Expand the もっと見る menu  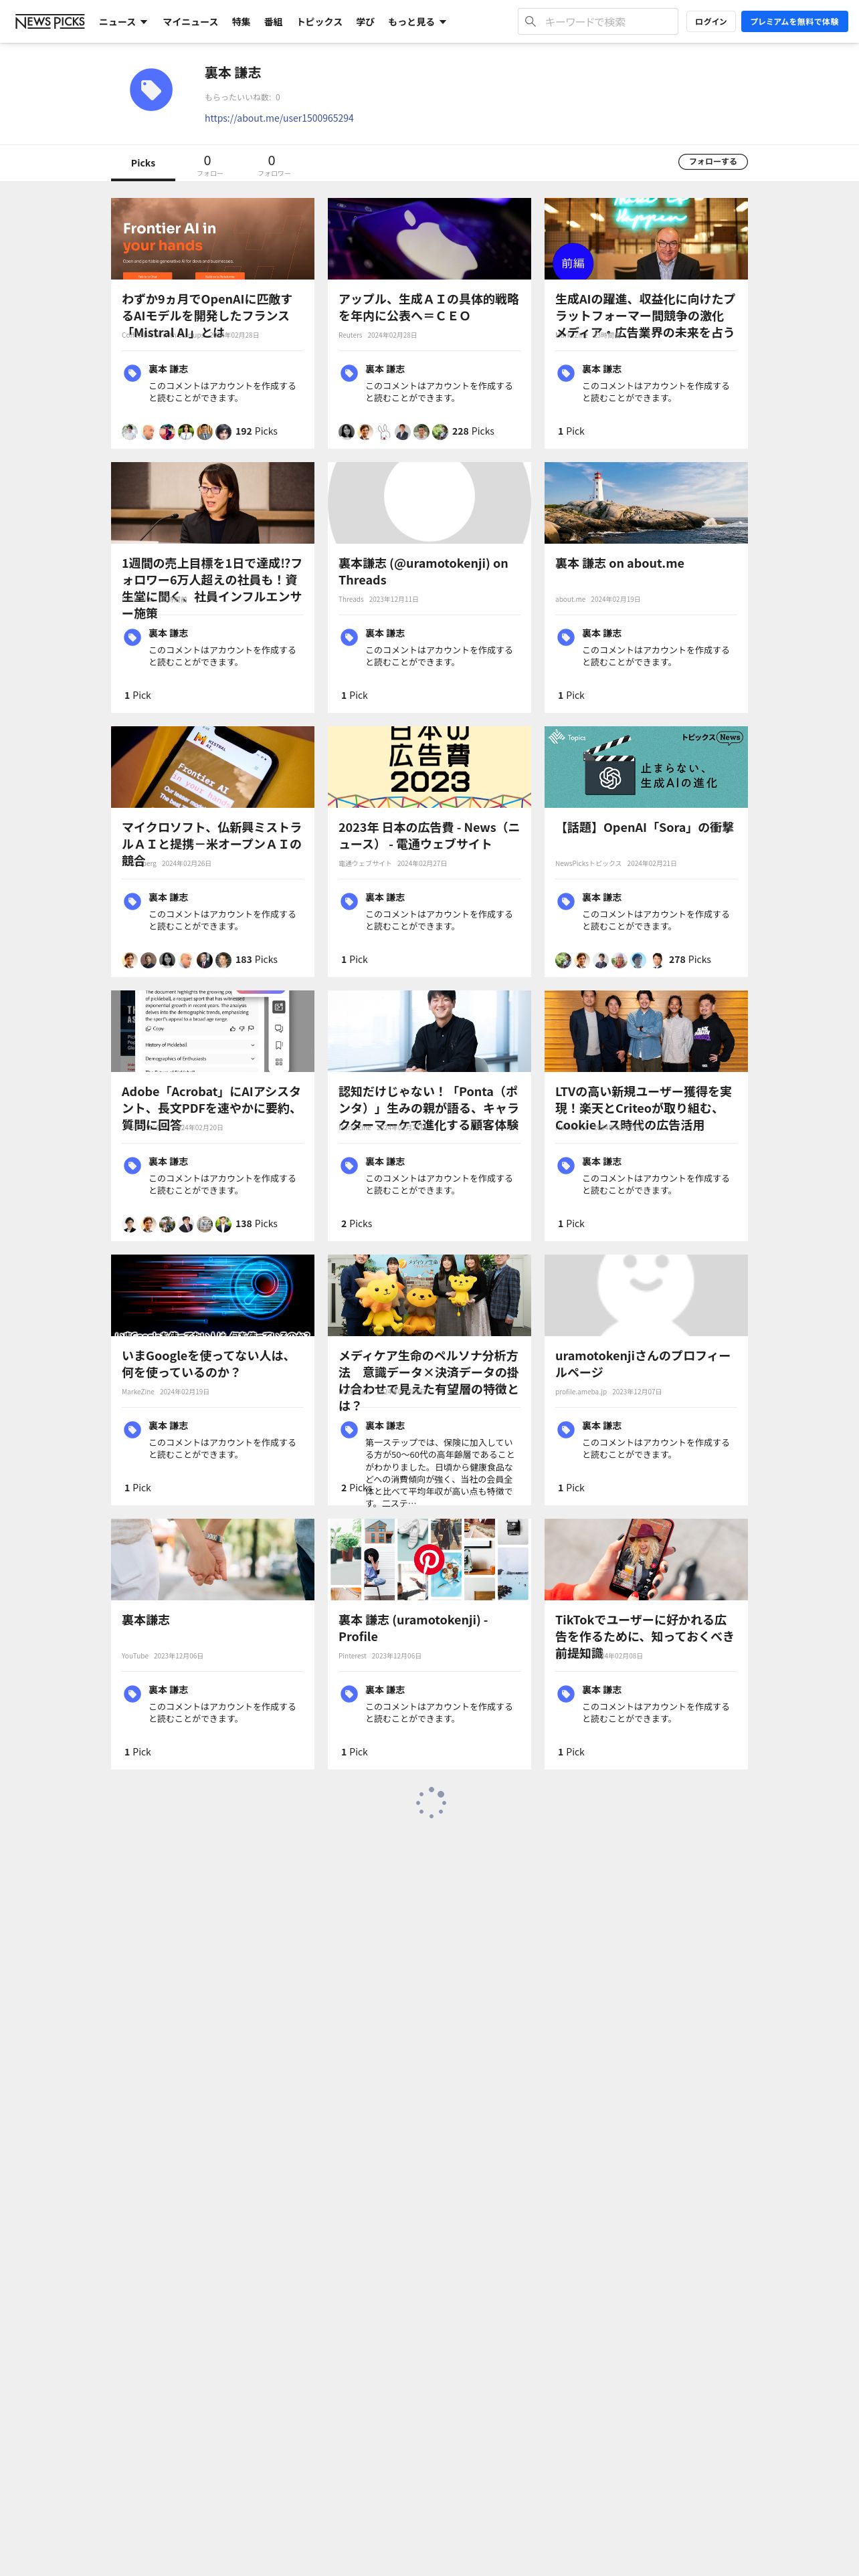[x=417, y=22]
